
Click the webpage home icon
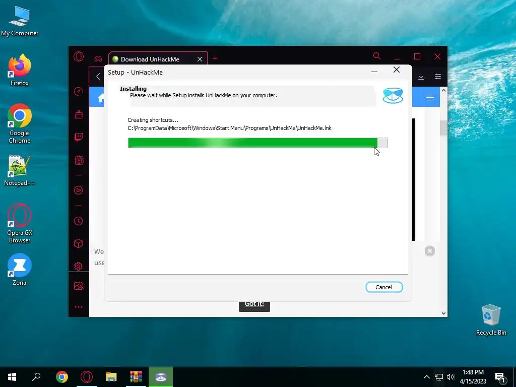coord(101,97)
